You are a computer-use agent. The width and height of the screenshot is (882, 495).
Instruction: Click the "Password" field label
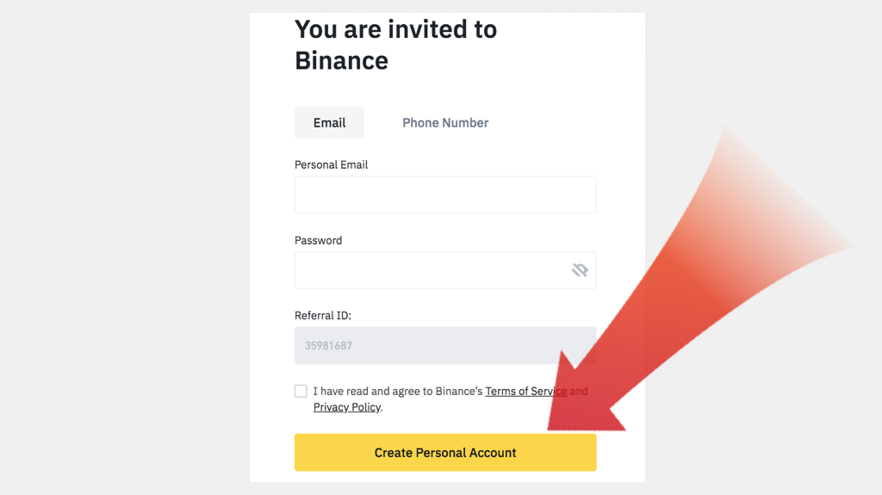[x=318, y=240]
